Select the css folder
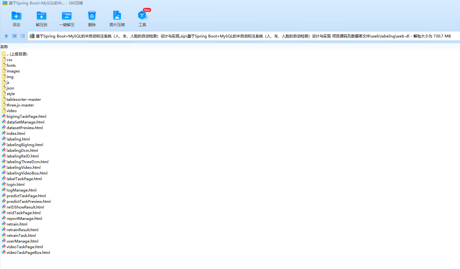The width and height of the screenshot is (460, 269). click(7, 60)
